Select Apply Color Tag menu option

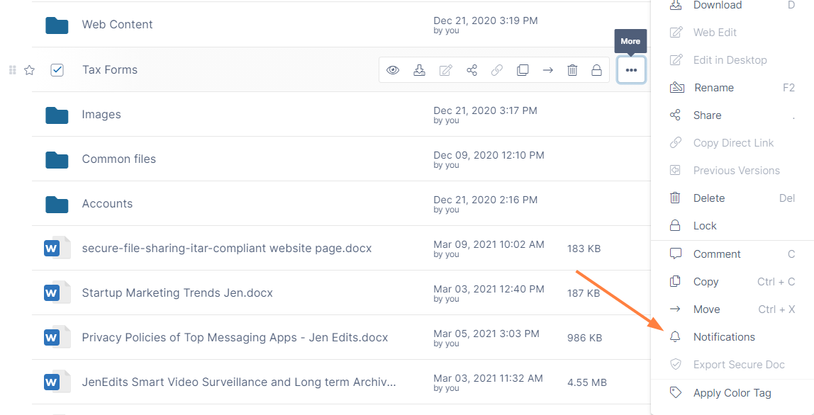[x=732, y=393]
